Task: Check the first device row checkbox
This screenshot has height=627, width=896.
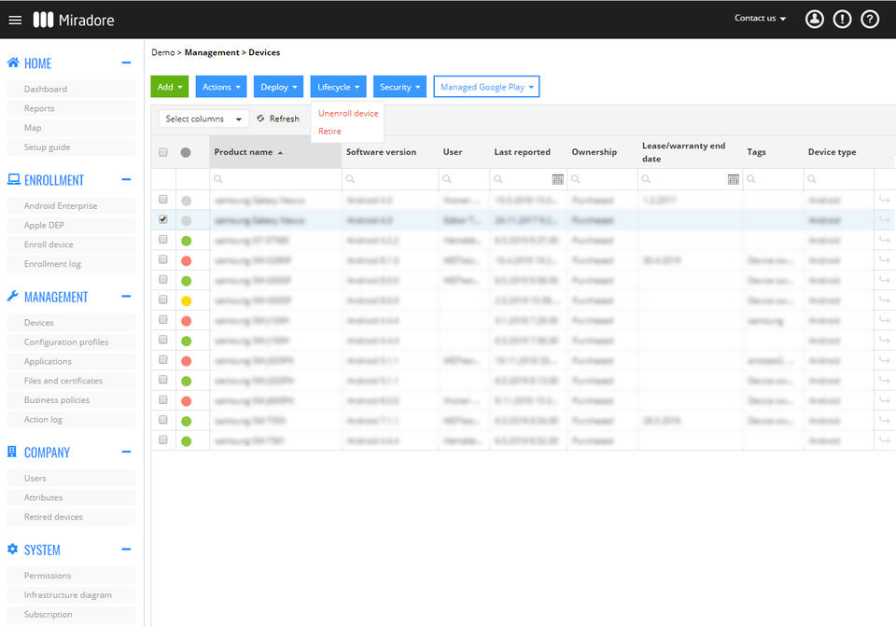Action: point(163,200)
